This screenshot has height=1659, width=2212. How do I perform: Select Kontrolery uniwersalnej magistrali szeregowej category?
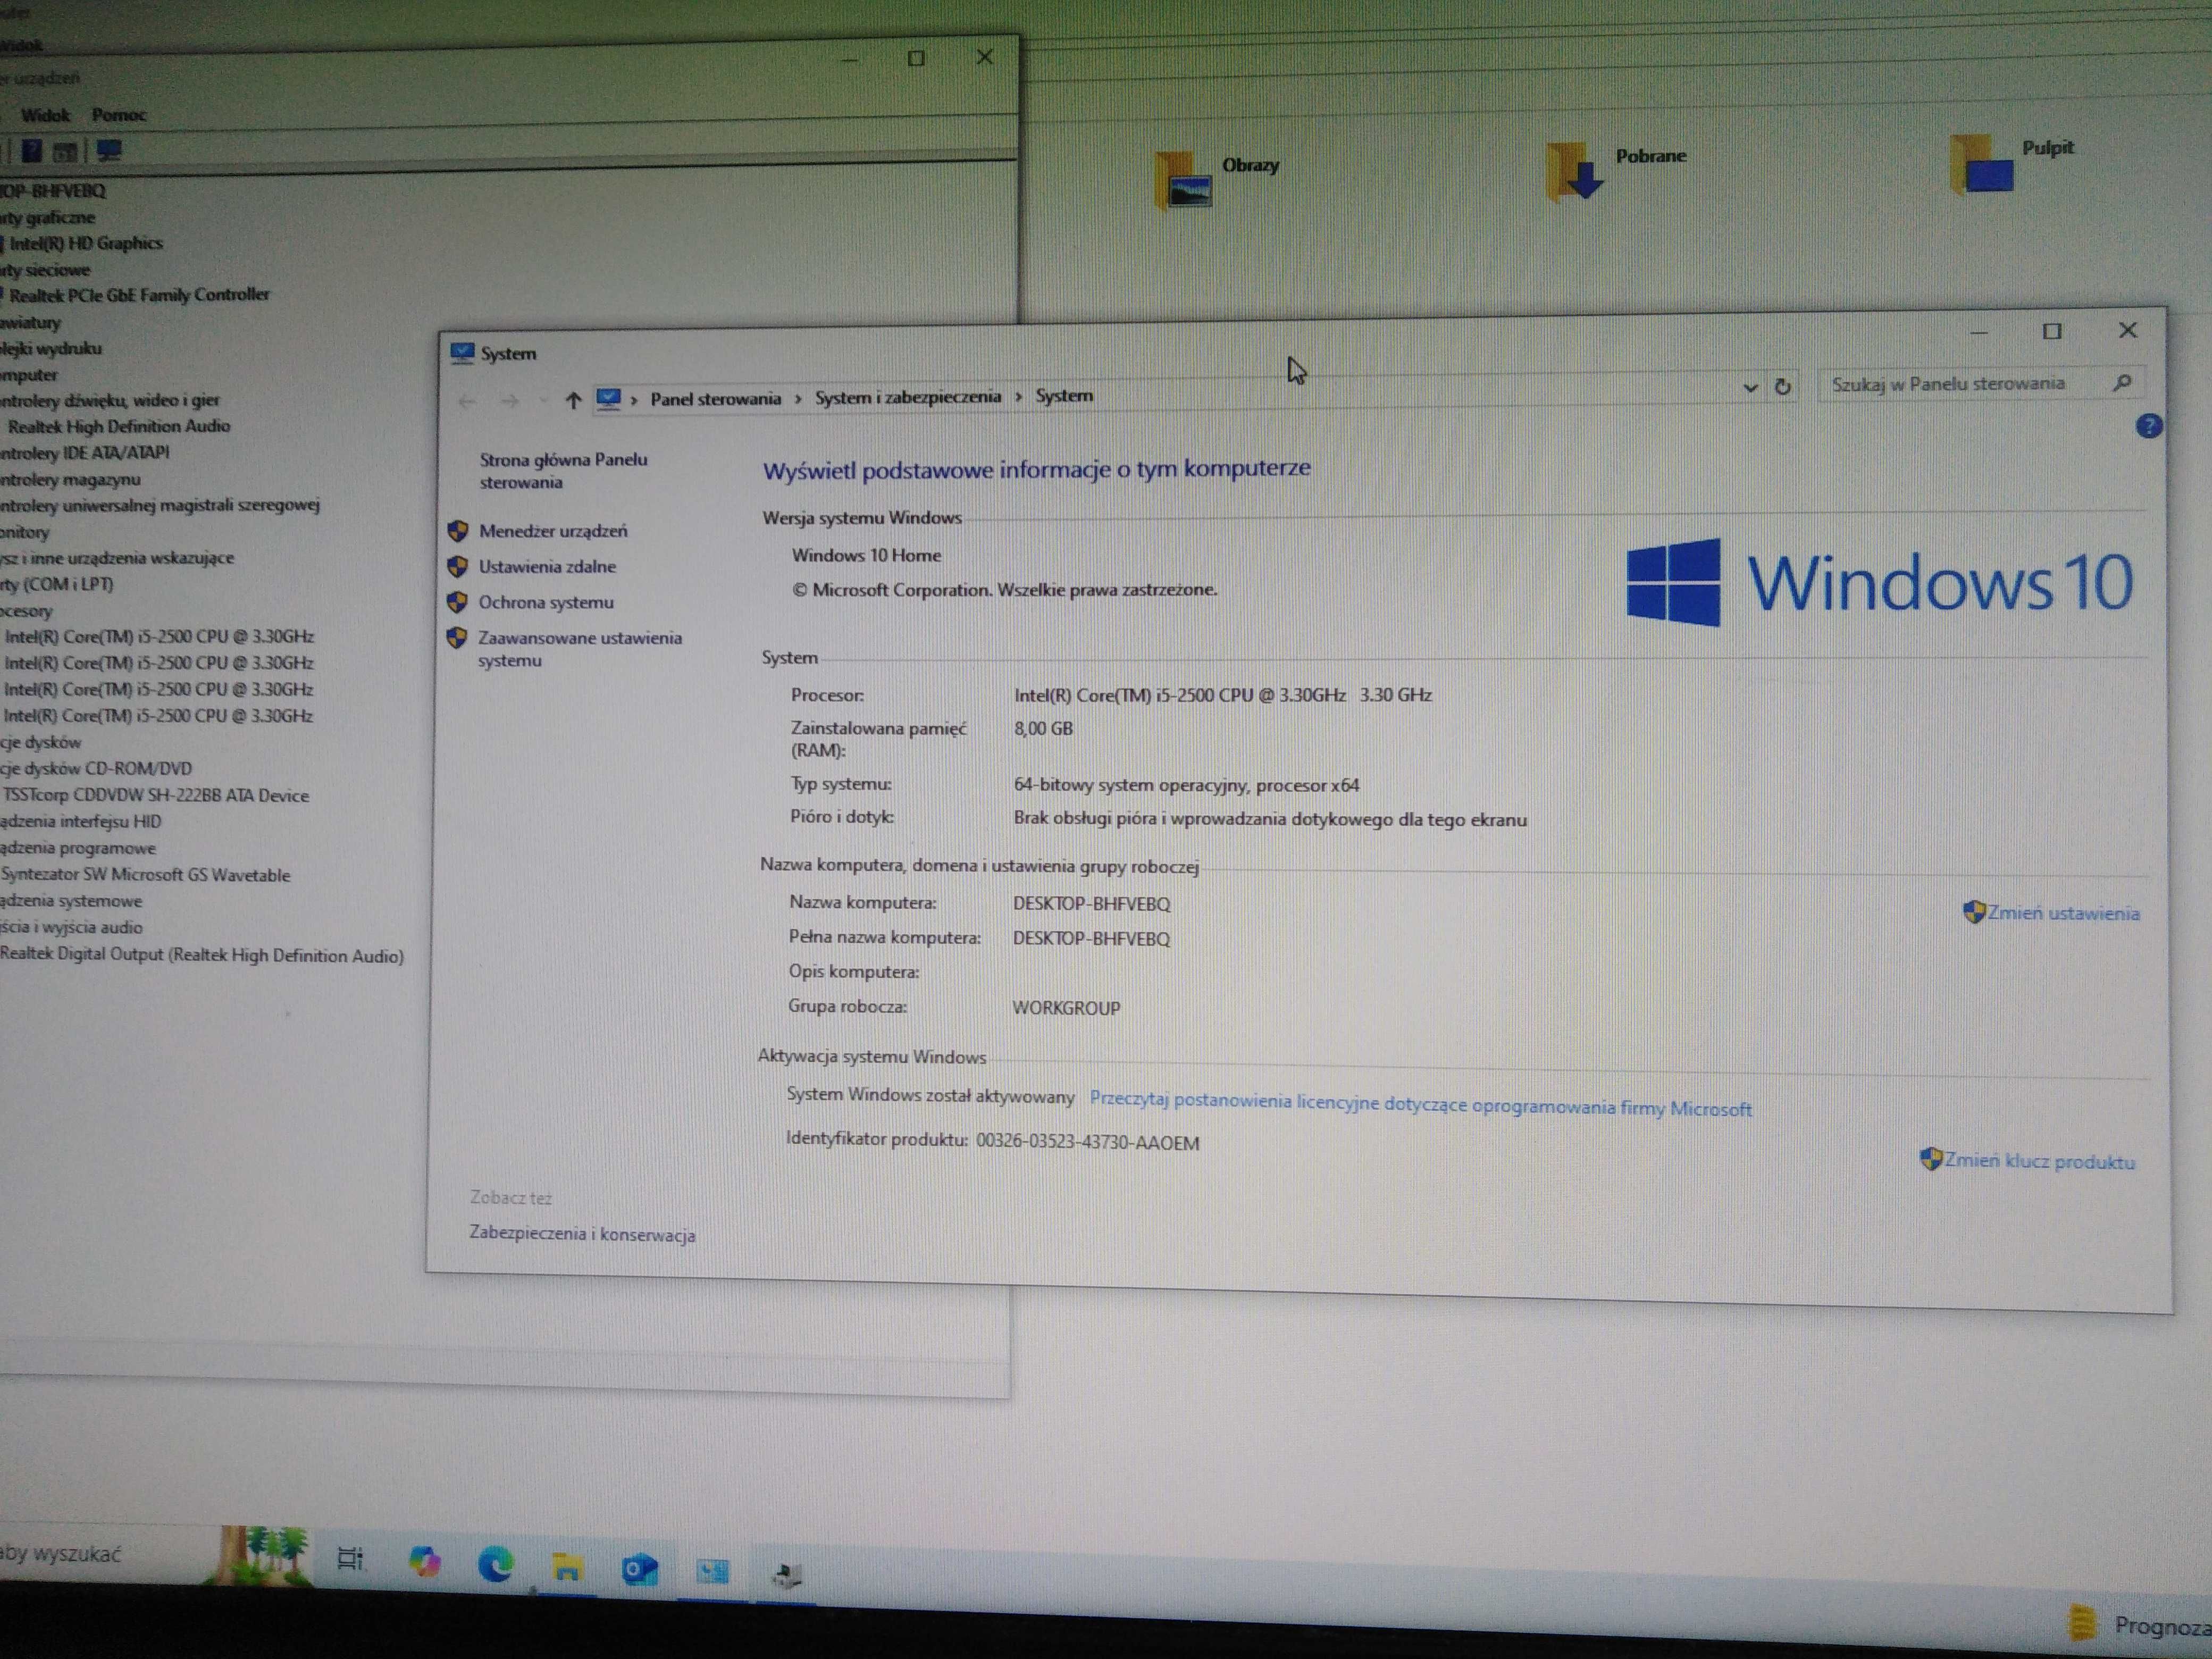160,505
